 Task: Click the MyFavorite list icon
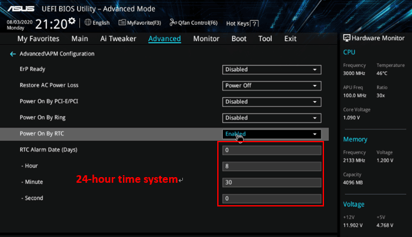click(x=122, y=22)
